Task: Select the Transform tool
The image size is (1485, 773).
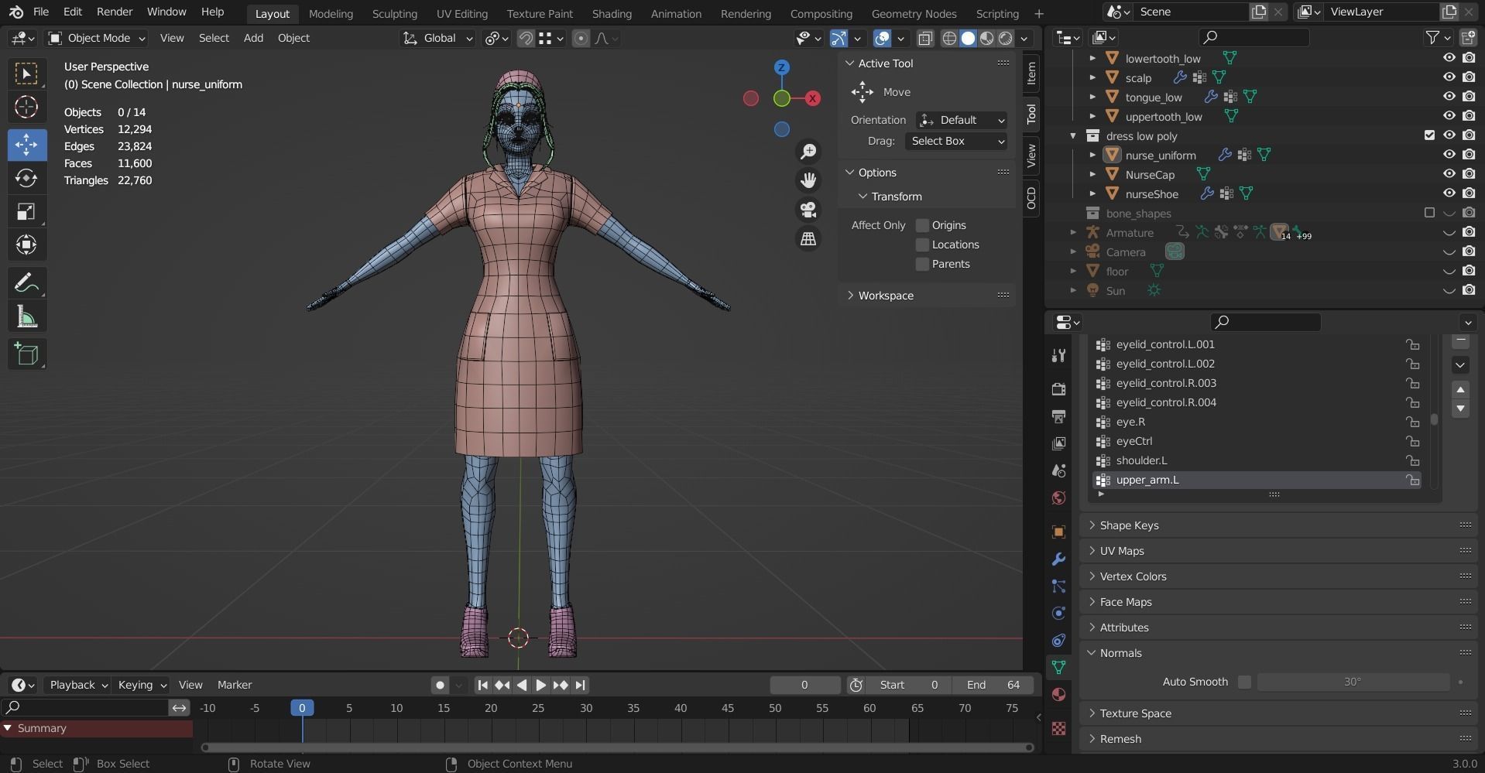Action: point(26,245)
